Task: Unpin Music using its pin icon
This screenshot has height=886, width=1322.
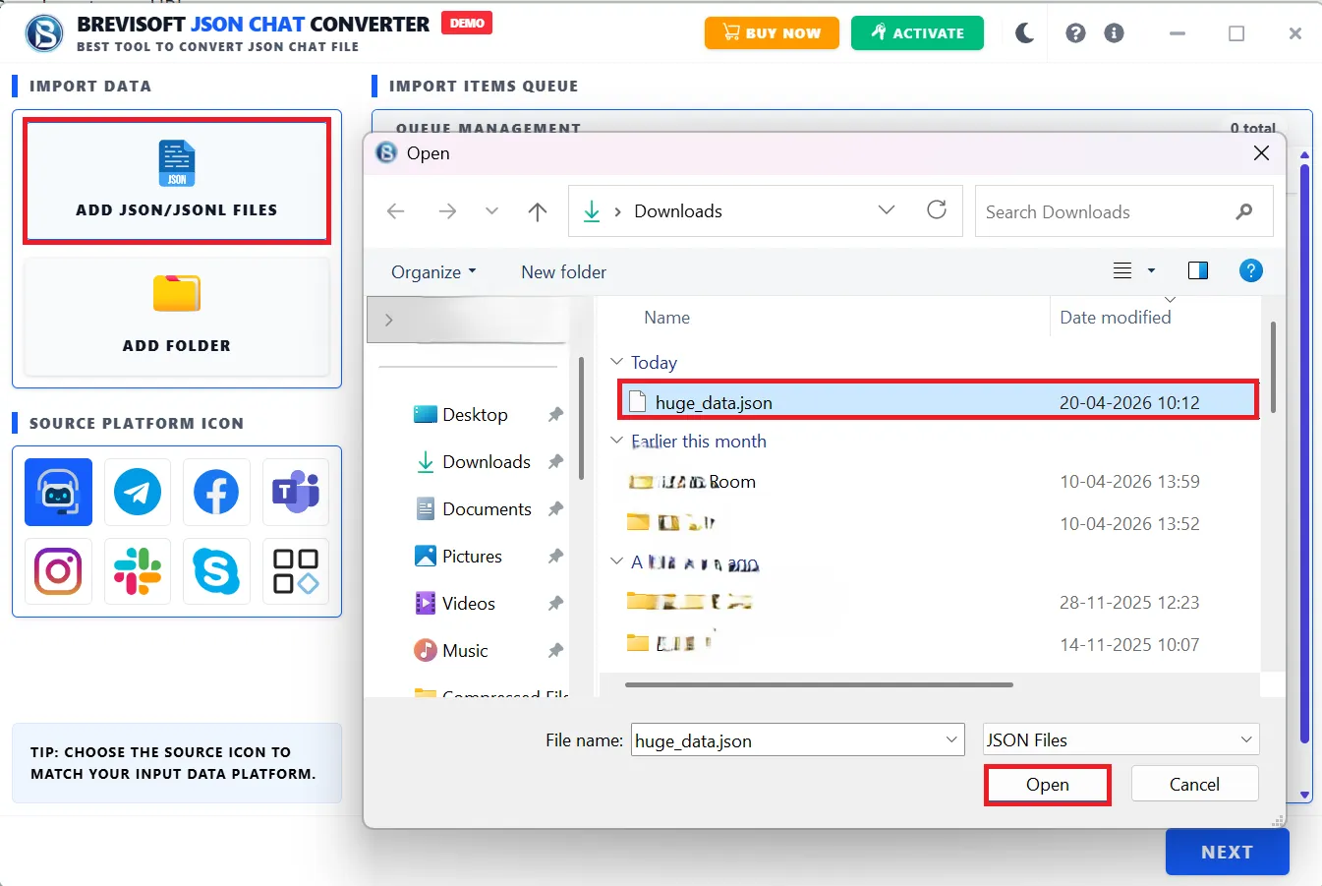Action: point(555,650)
